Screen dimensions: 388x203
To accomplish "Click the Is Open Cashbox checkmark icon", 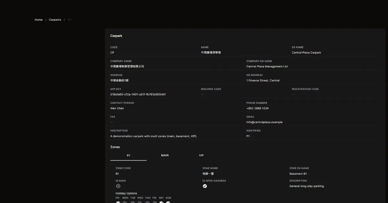I will point(205,186).
